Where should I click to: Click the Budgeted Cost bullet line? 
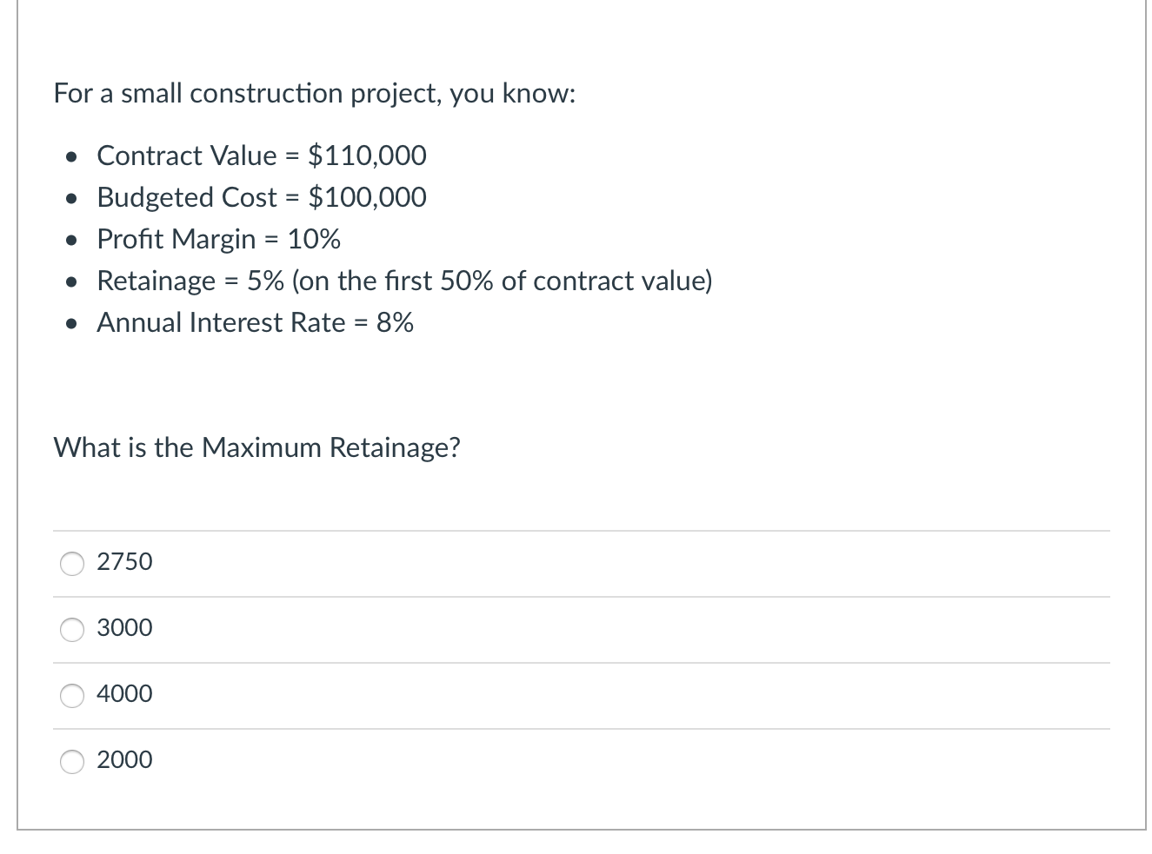pos(262,197)
